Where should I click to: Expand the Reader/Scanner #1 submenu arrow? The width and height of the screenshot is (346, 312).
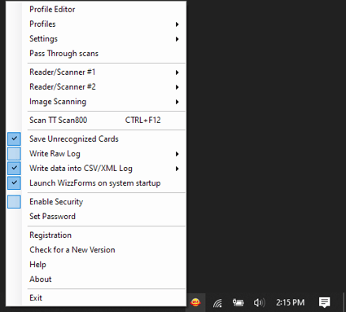(177, 73)
